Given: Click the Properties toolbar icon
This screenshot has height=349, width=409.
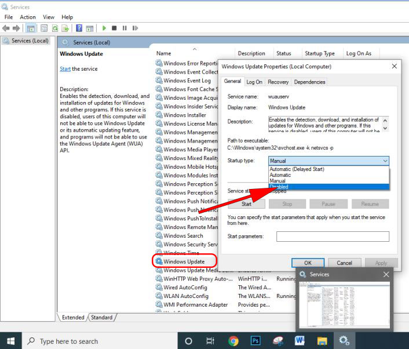Looking at the screenshot, I should point(44,28).
